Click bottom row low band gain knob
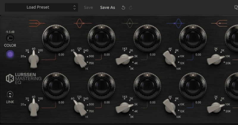 pyautogui.click(x=56, y=86)
